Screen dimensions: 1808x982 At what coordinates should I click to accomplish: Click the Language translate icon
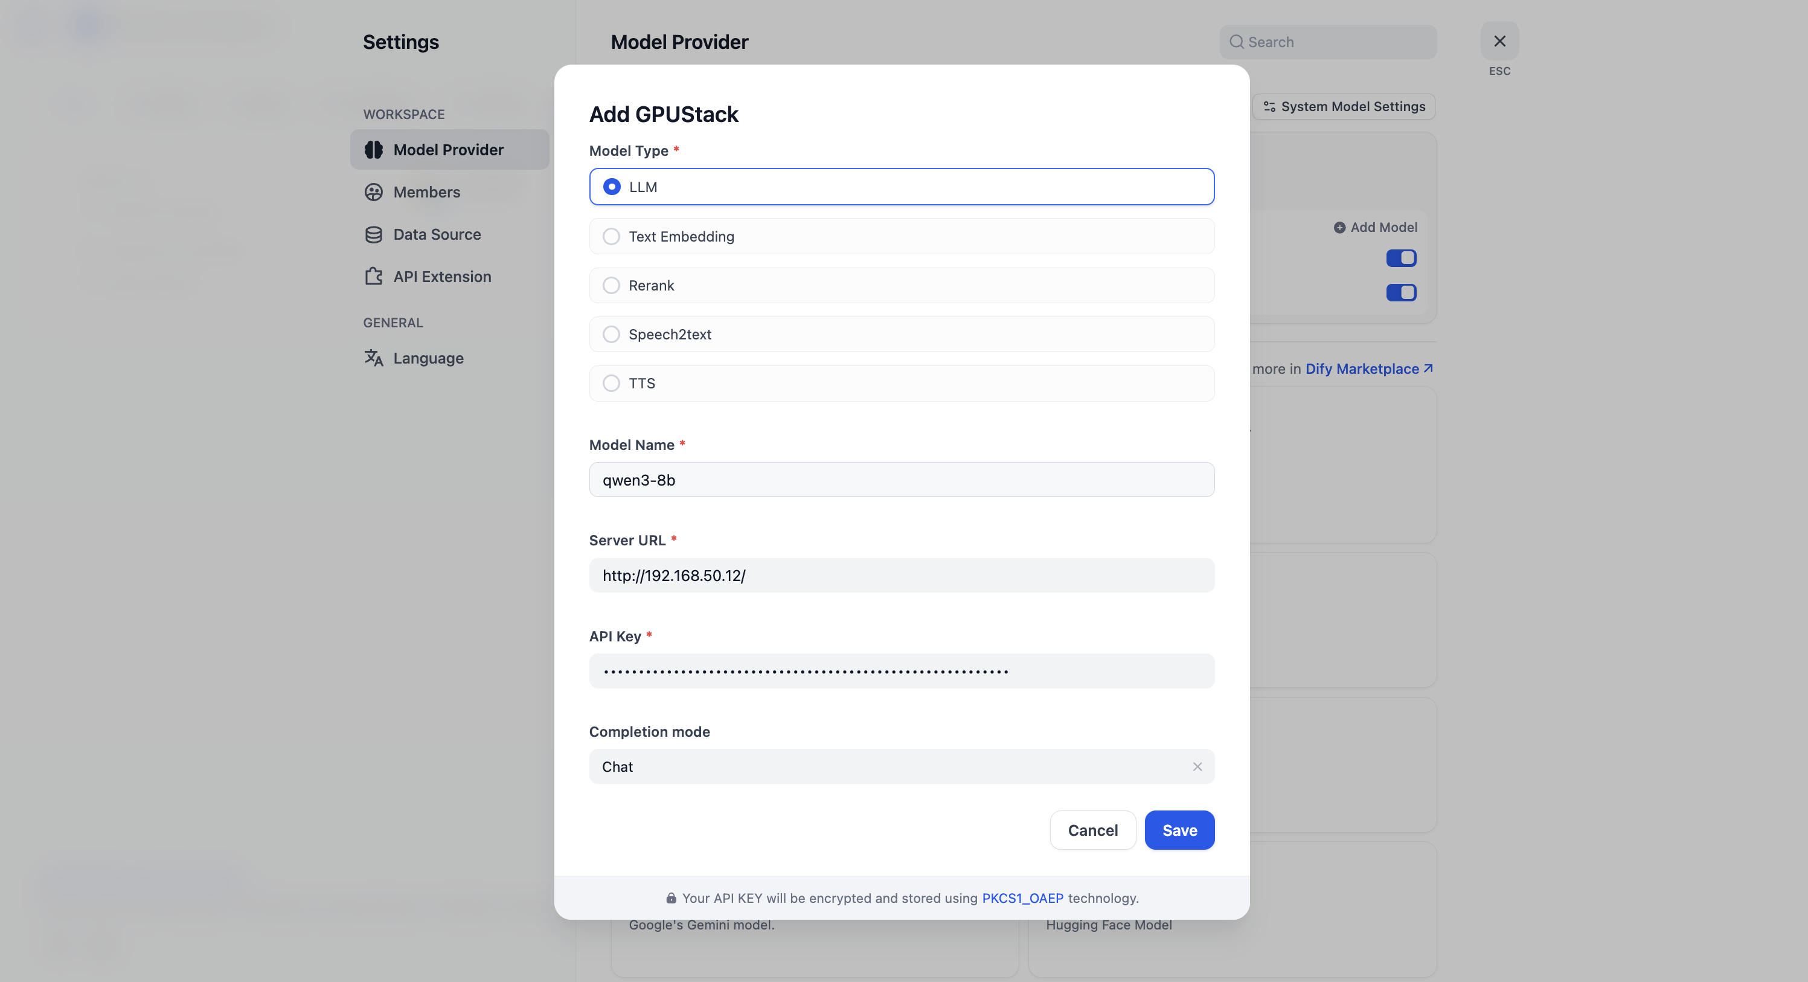[373, 358]
